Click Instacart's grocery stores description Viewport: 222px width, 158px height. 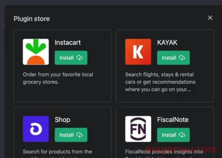click(x=58, y=78)
